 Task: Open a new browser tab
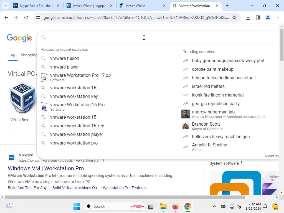(227, 6)
